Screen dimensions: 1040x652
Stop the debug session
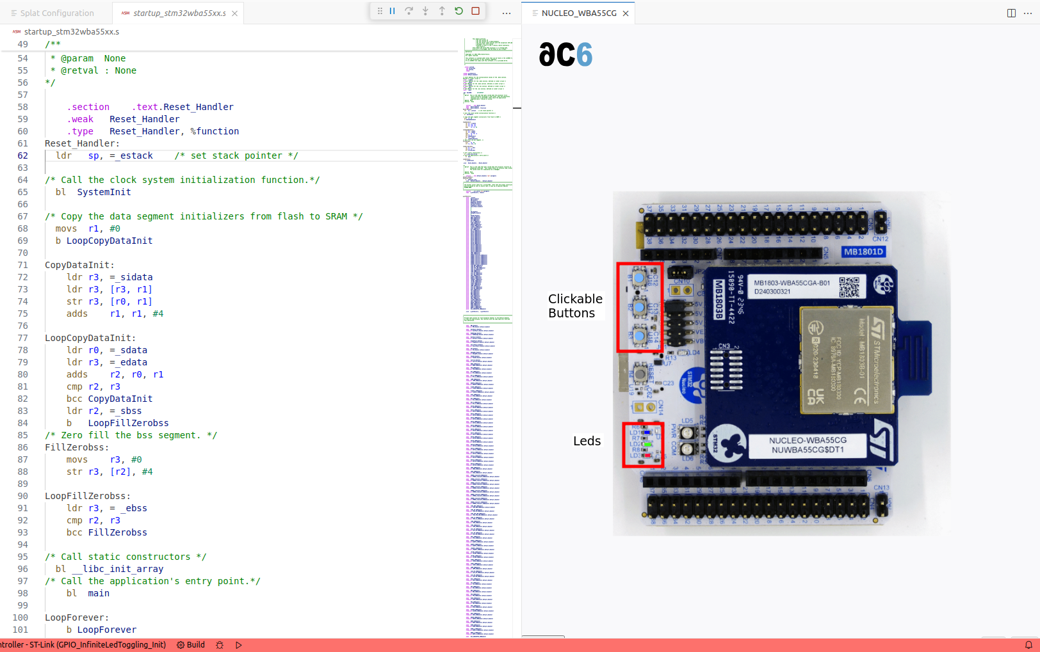475,11
